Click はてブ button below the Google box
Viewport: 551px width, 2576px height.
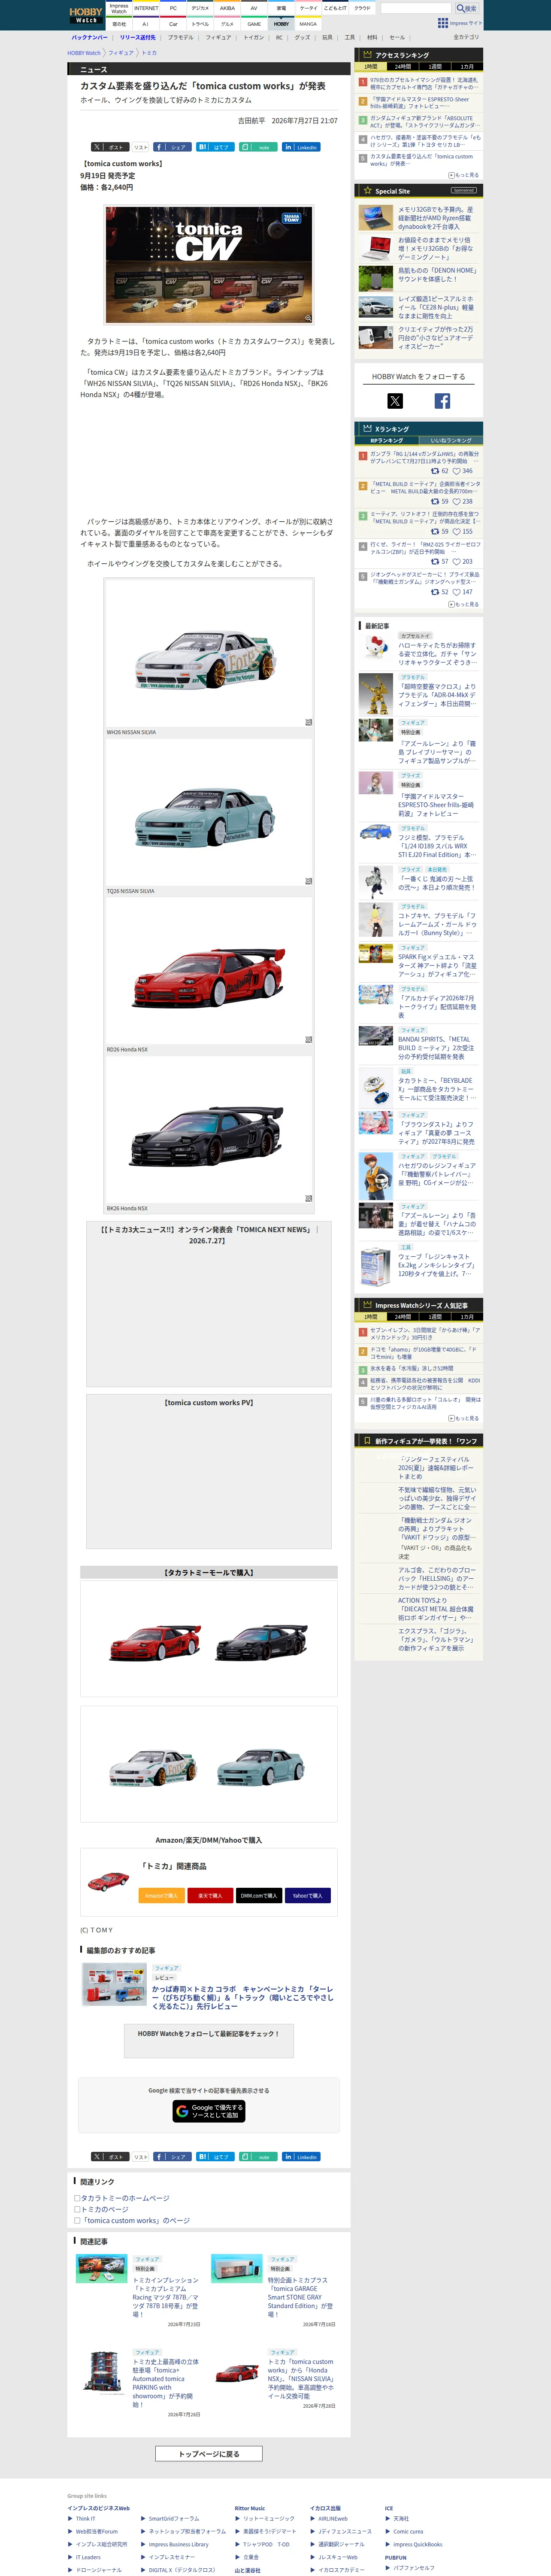[216, 2156]
